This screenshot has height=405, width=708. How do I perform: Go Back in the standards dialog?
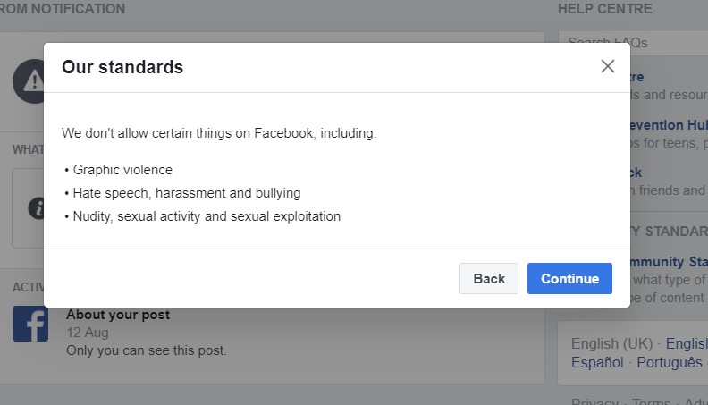pos(489,278)
